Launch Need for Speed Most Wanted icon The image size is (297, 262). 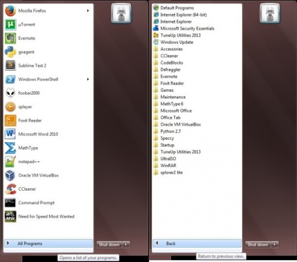[10, 216]
